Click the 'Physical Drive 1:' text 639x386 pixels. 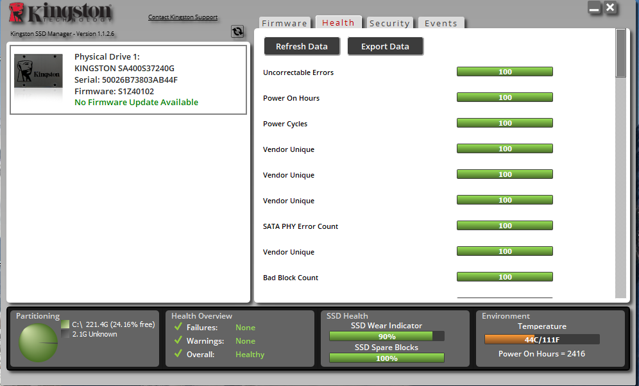(x=106, y=56)
